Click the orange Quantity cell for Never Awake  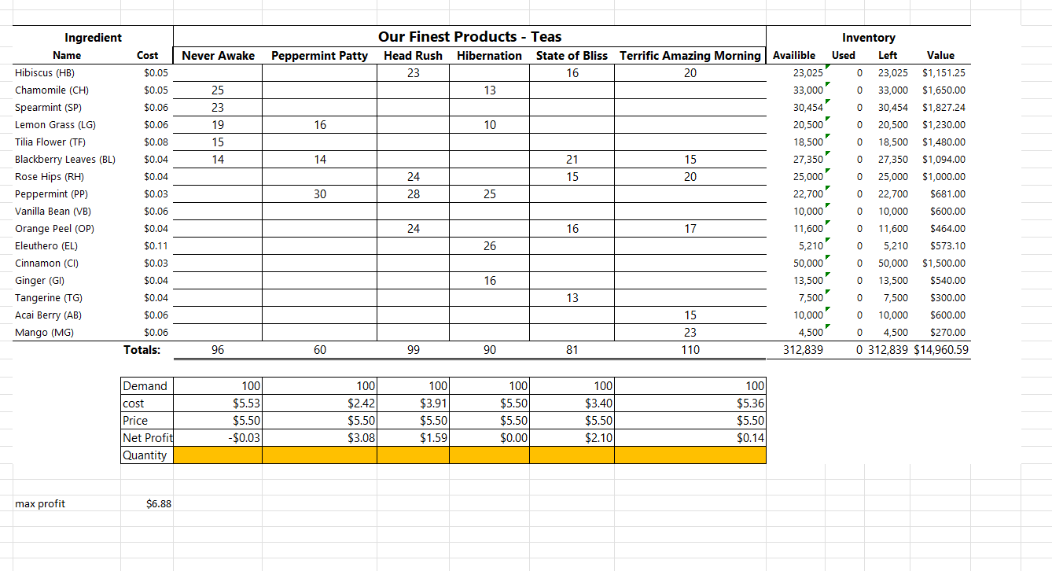pos(218,455)
